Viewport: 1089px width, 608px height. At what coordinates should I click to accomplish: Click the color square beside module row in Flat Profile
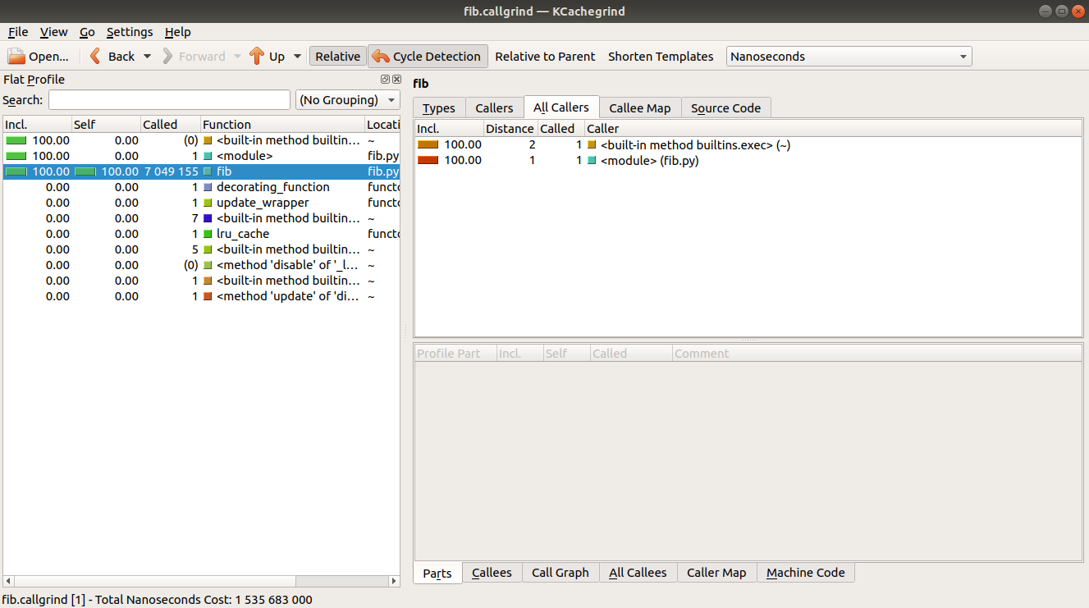(x=208, y=156)
